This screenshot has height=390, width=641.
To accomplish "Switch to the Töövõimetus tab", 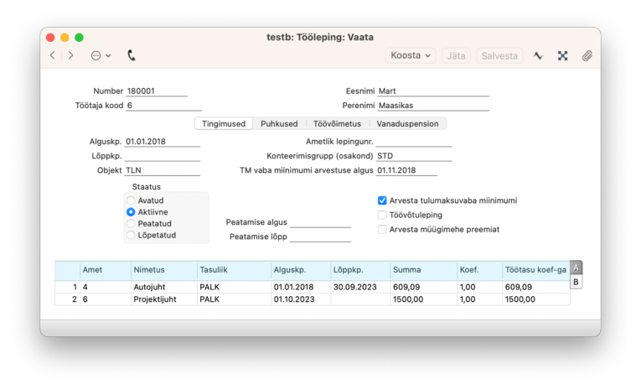I will click(338, 123).
